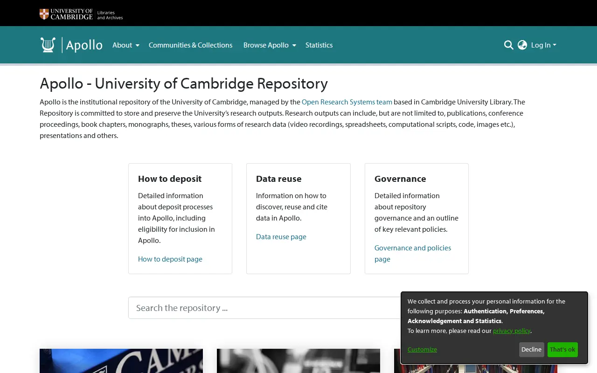Open the blue Cambridge sign thumbnail image
Viewport: 597px width, 373px height.
coord(121,361)
